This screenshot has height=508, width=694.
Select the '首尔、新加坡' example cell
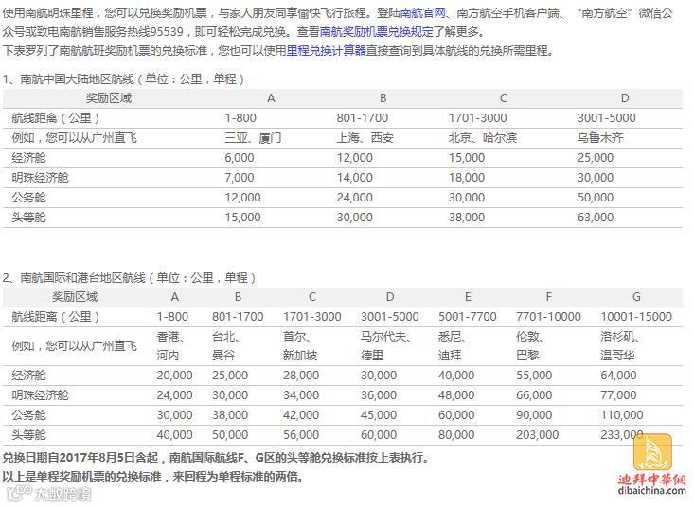(300, 346)
